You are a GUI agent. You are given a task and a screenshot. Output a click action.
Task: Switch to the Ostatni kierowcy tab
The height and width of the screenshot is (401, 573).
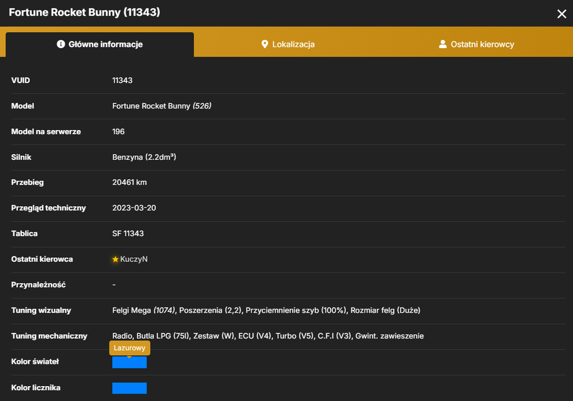pos(476,45)
